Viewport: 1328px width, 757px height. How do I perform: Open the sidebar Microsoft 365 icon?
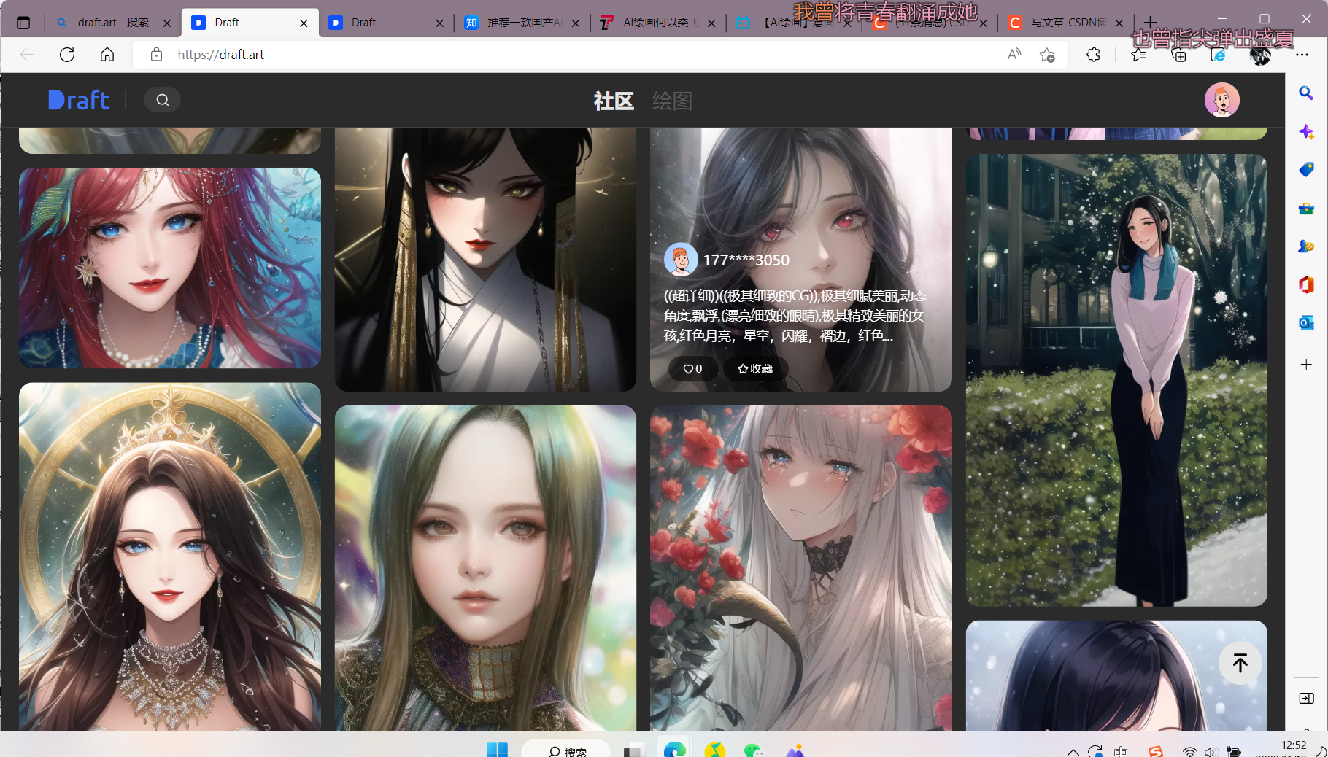coord(1306,284)
